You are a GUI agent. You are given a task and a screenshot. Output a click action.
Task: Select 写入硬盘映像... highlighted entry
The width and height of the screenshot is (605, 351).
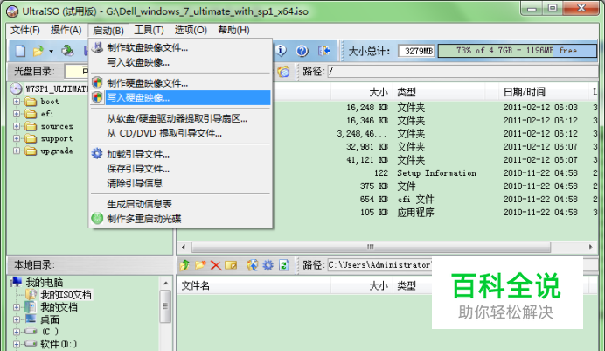pos(181,98)
